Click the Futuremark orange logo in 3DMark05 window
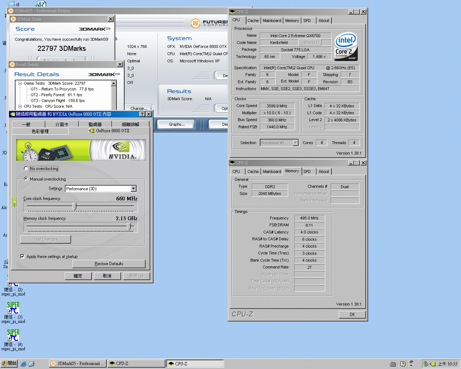Image resolution: width=461 pixels, height=369 pixels. [x=195, y=23]
